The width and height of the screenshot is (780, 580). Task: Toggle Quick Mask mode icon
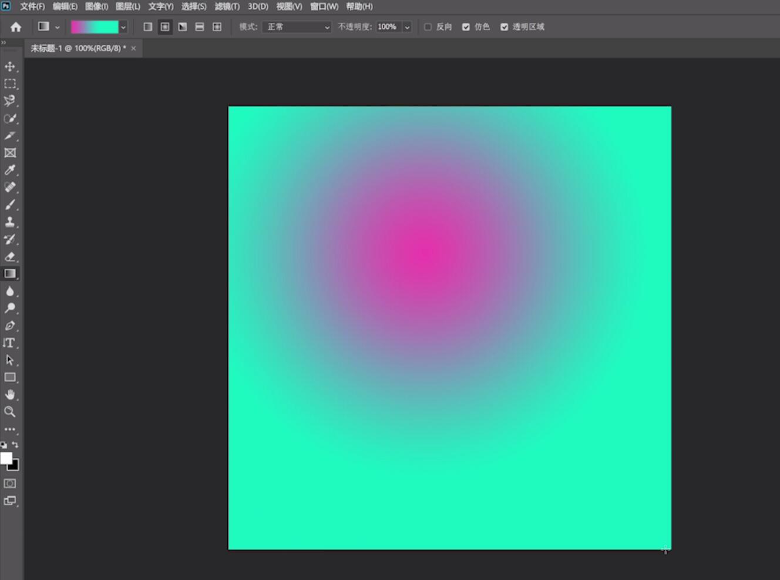coord(10,484)
